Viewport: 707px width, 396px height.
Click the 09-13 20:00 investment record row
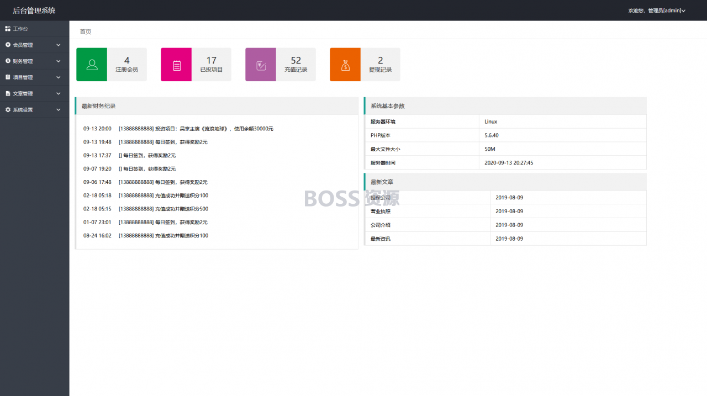pyautogui.click(x=178, y=129)
